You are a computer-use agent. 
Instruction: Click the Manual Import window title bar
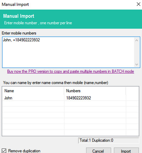[x=67, y=5]
